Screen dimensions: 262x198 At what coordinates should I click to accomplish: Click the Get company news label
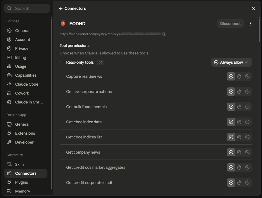pyautogui.click(x=83, y=152)
